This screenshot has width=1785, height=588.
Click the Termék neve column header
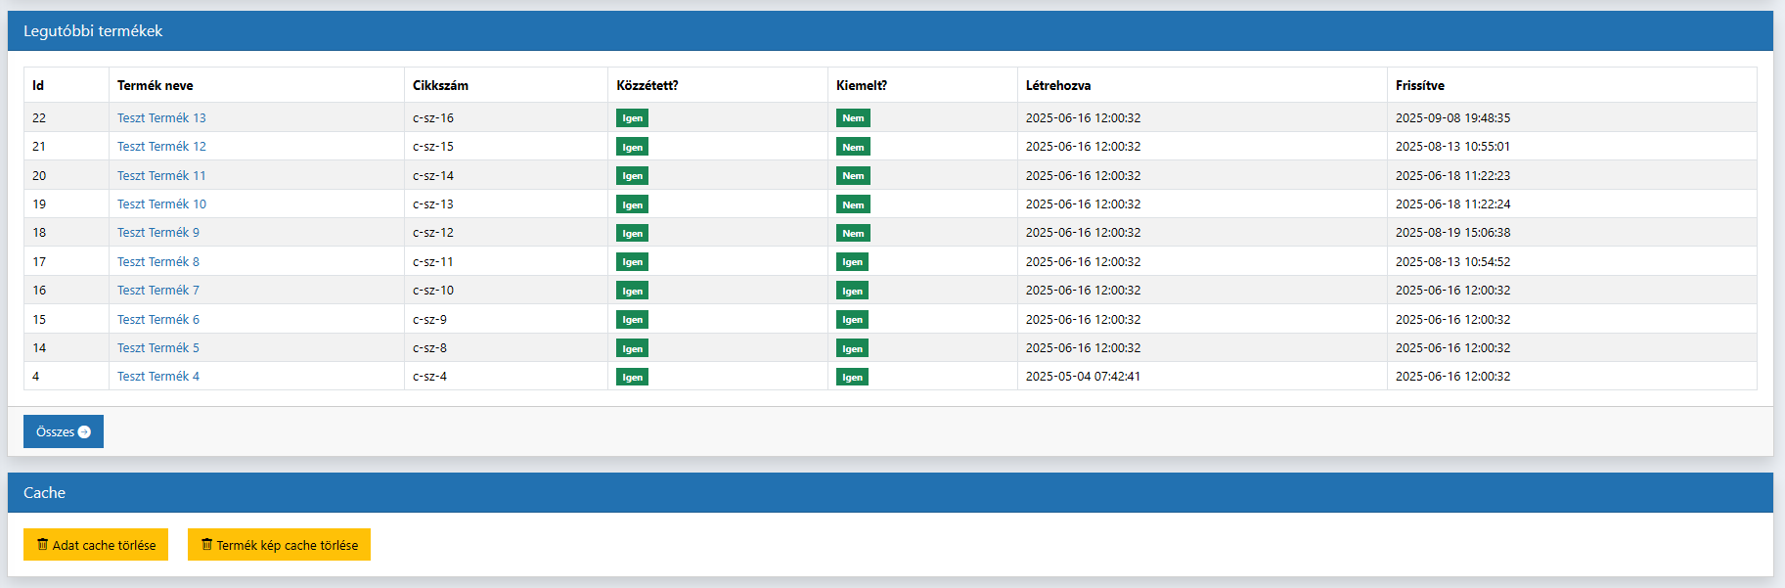point(155,86)
